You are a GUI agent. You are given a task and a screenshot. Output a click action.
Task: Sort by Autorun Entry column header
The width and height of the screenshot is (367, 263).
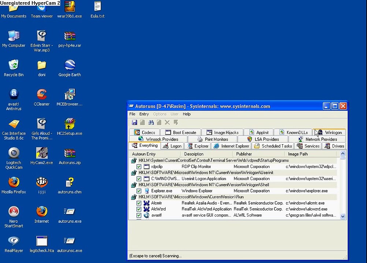click(x=155, y=154)
